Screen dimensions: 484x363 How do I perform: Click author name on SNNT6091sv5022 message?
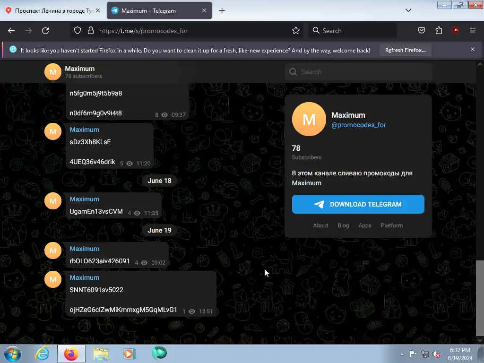(x=84, y=277)
